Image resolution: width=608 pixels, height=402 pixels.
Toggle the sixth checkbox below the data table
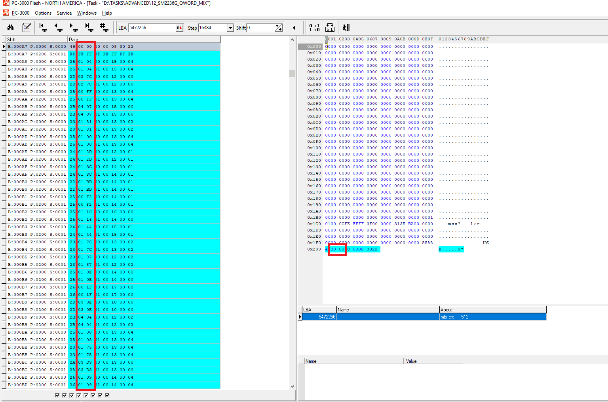point(93,395)
